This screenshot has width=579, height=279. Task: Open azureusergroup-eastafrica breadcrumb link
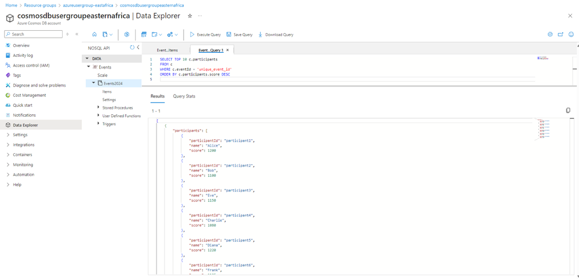point(88,6)
